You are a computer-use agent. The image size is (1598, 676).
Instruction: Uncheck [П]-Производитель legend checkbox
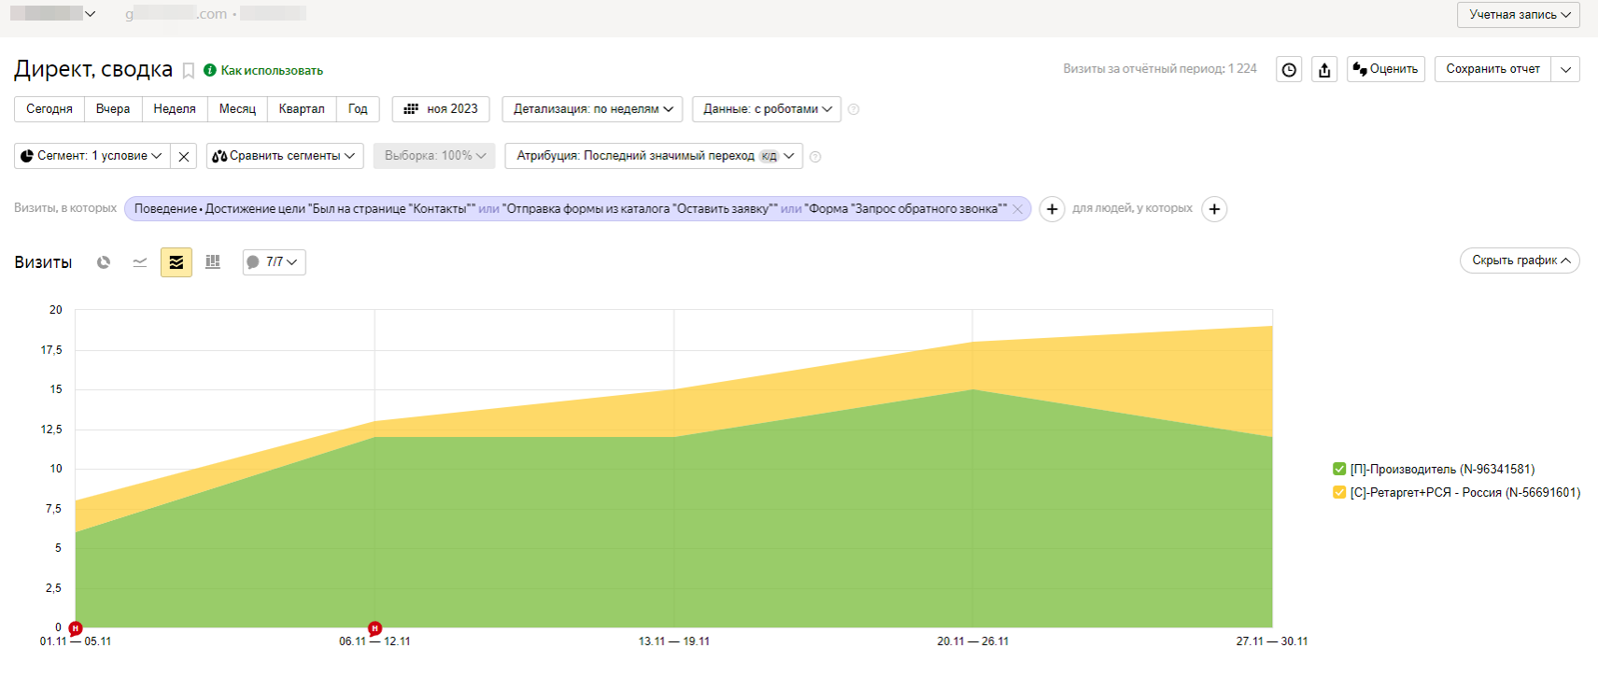(x=1339, y=469)
